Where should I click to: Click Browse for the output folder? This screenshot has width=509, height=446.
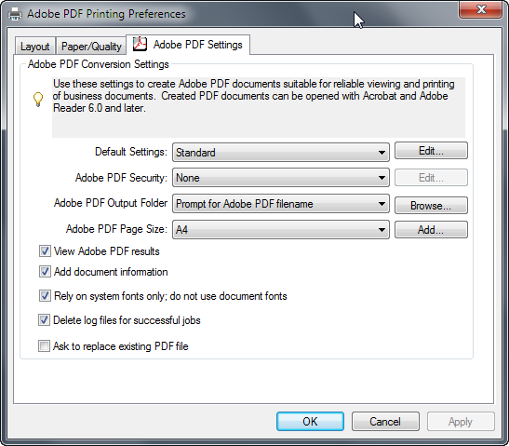click(x=431, y=205)
